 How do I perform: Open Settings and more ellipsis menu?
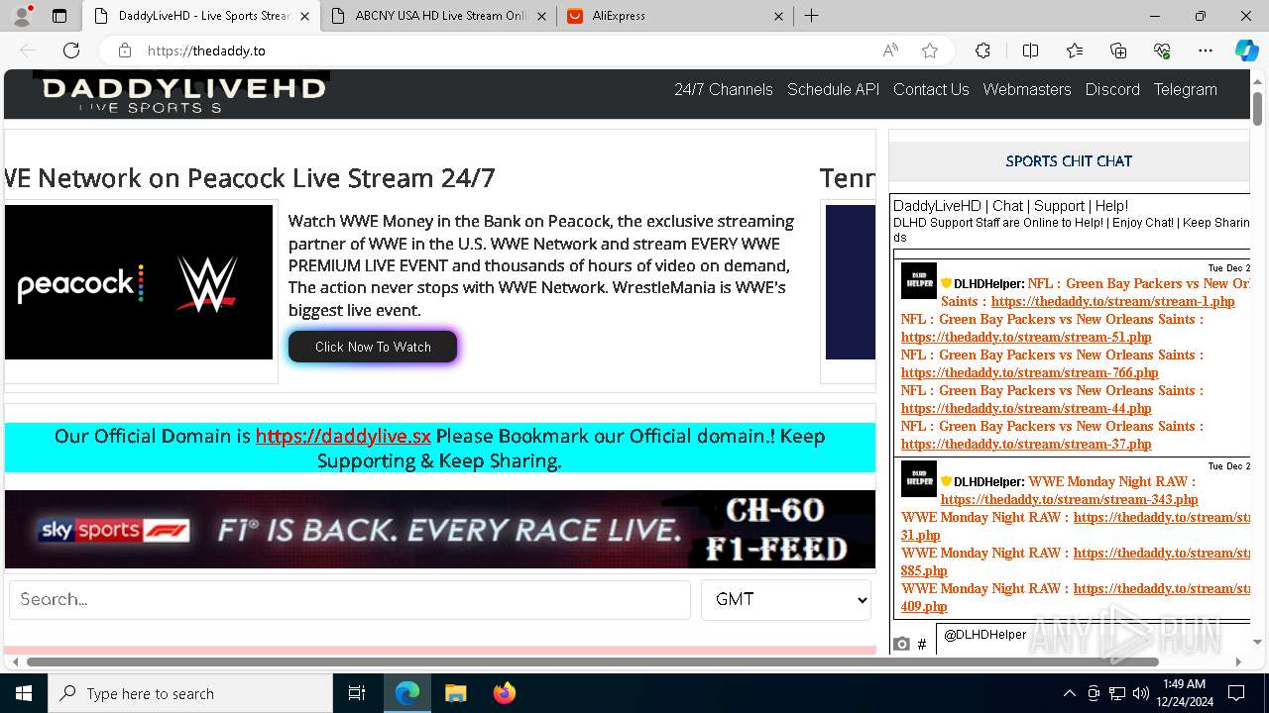pyautogui.click(x=1206, y=51)
